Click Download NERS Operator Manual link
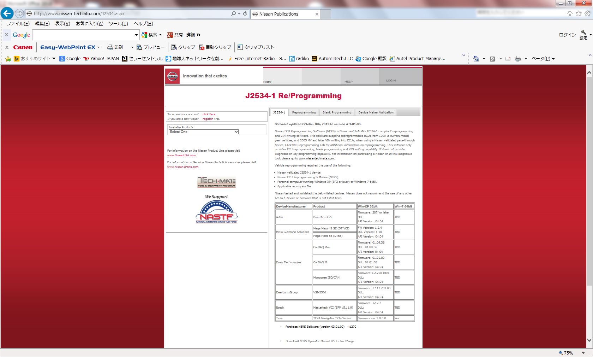The width and height of the screenshot is (593, 357). (x=320, y=341)
